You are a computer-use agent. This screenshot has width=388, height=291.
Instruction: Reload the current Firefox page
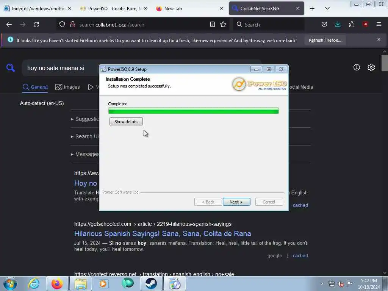[36, 25]
